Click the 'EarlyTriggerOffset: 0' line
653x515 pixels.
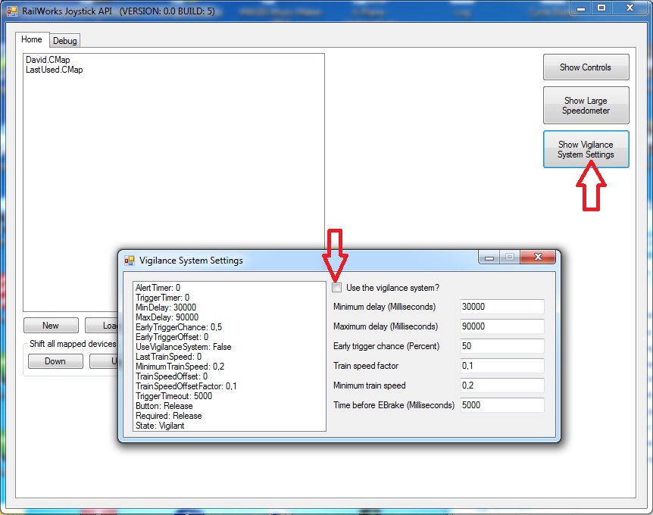coord(172,337)
